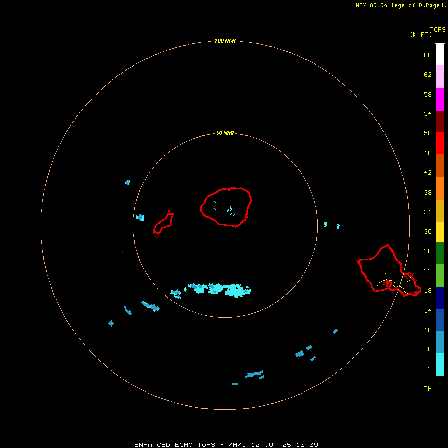This screenshot has width=448, height=448.
Task: Click the 'NEXLAB-College of DuPage' credit text
Action: [x=397, y=5]
